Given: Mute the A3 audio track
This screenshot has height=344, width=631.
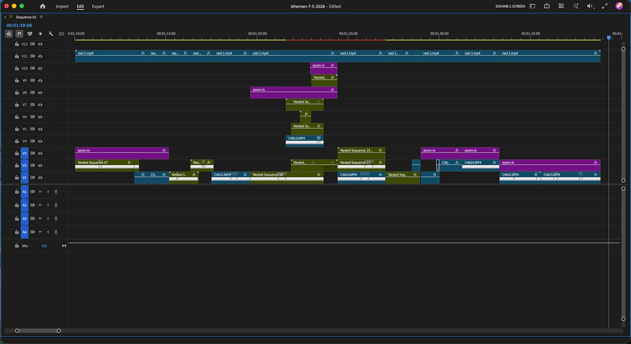Looking at the screenshot, I should tap(40, 218).
